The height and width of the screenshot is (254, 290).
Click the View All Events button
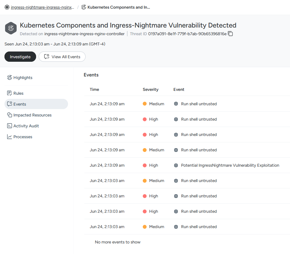62,57
